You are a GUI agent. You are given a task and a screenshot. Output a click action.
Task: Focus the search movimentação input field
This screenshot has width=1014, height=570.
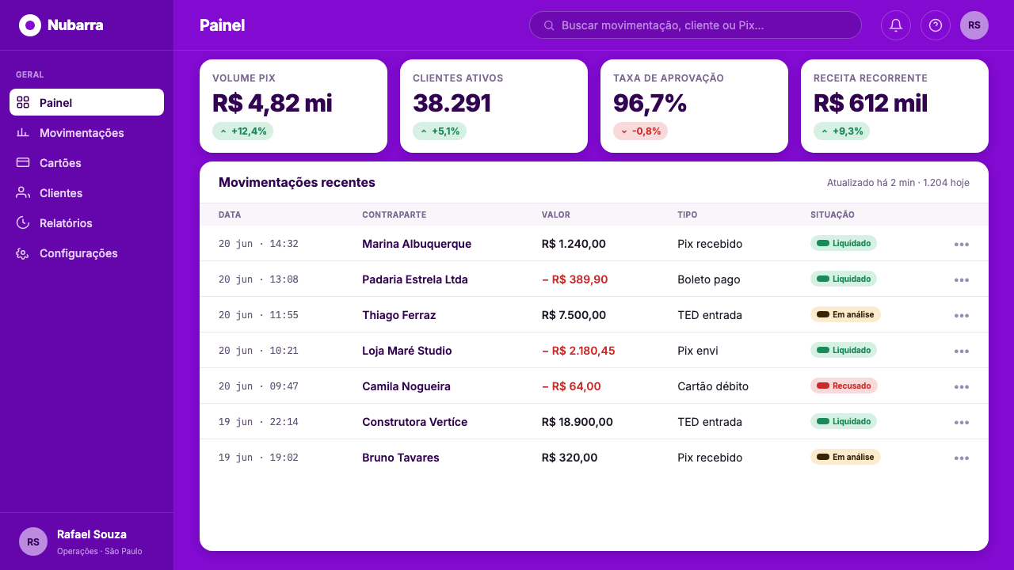(696, 25)
